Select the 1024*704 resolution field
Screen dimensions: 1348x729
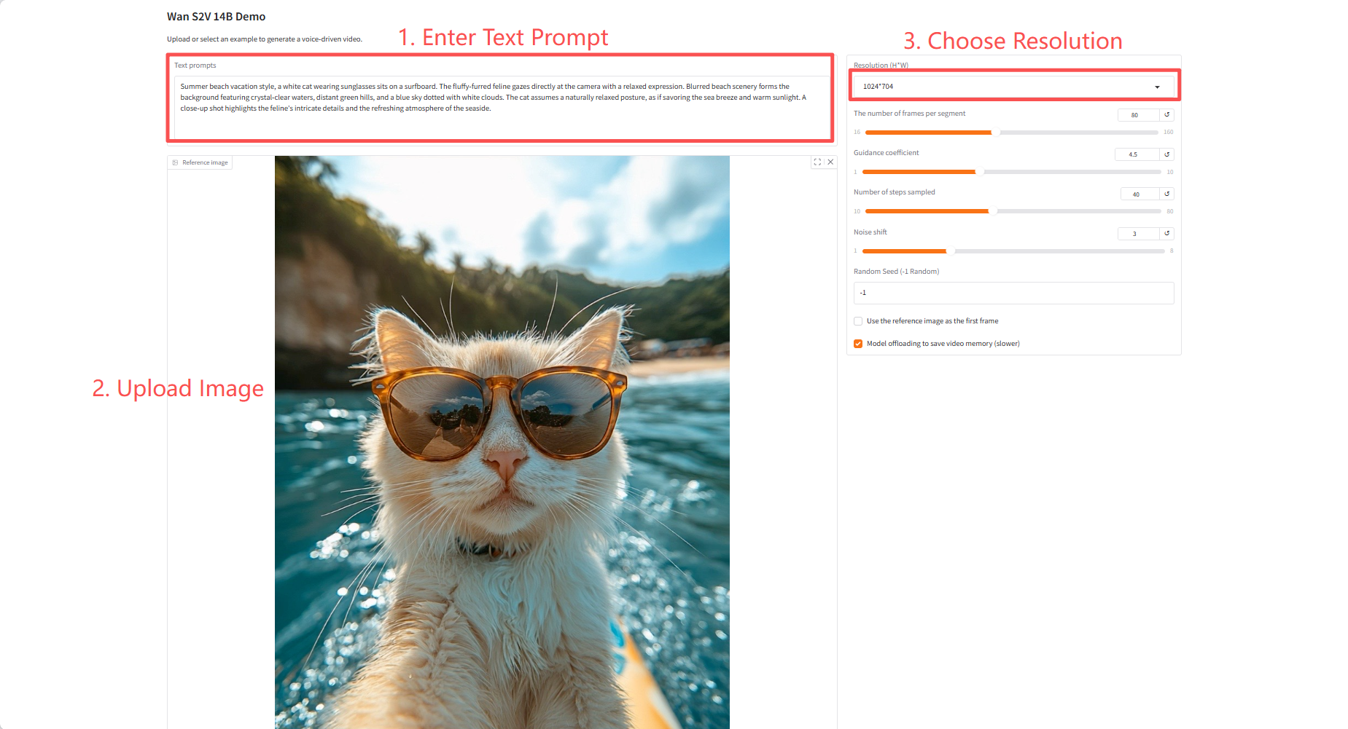pyautogui.click(x=1013, y=87)
